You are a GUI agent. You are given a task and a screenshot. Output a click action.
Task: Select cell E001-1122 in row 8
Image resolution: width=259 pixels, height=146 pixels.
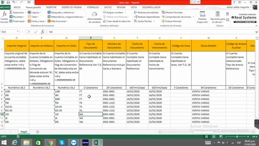click(114, 107)
